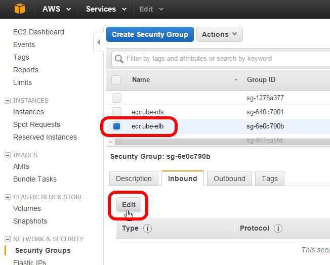Click Create Security Group button
The width and height of the screenshot is (330, 265).
click(150, 34)
